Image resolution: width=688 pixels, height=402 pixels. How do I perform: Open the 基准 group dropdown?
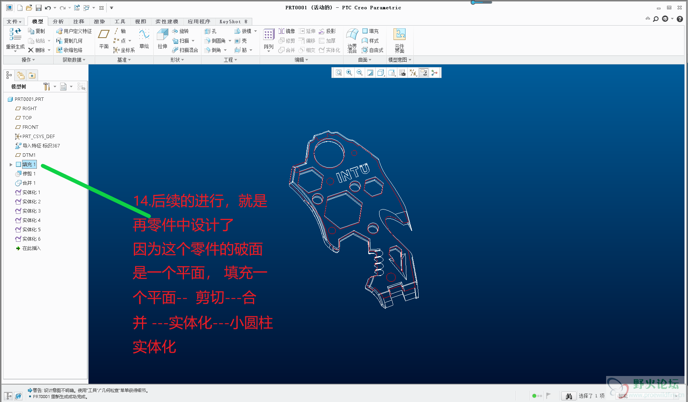click(124, 60)
